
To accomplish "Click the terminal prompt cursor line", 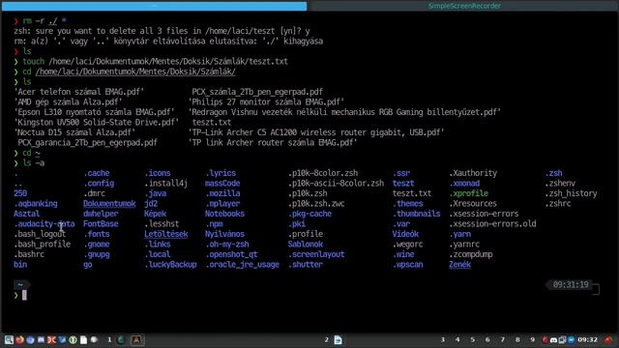I will click(x=307, y=295).
